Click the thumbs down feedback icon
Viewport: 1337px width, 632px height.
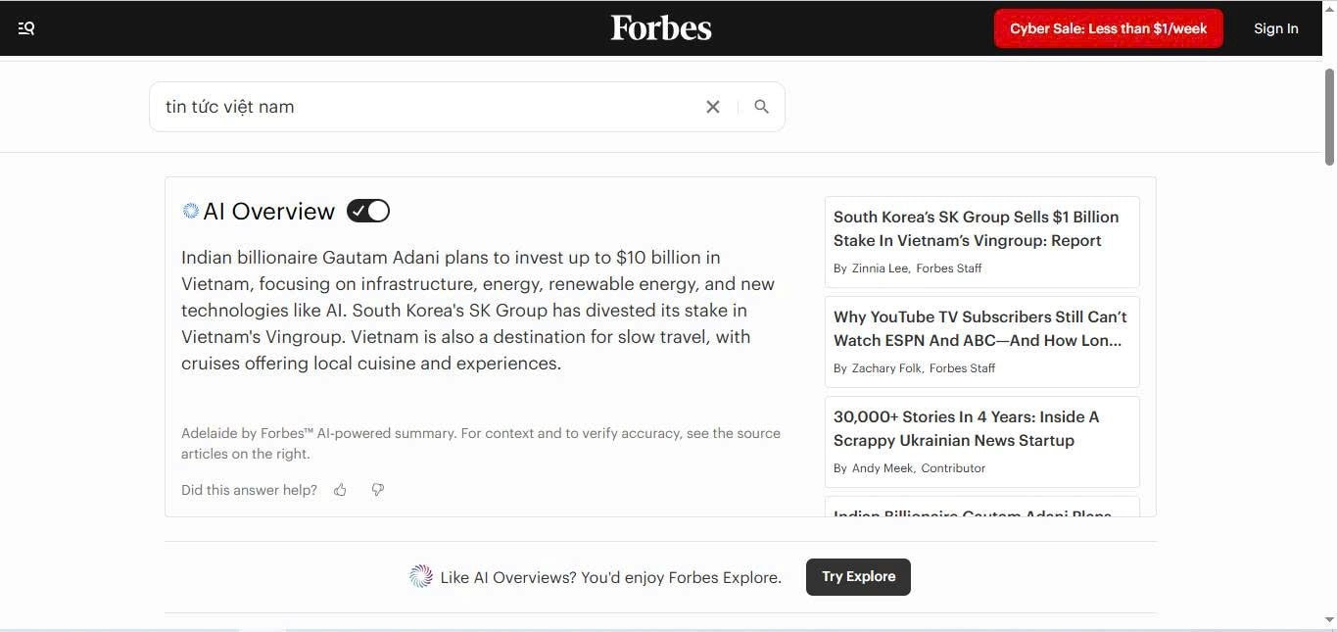click(x=378, y=490)
